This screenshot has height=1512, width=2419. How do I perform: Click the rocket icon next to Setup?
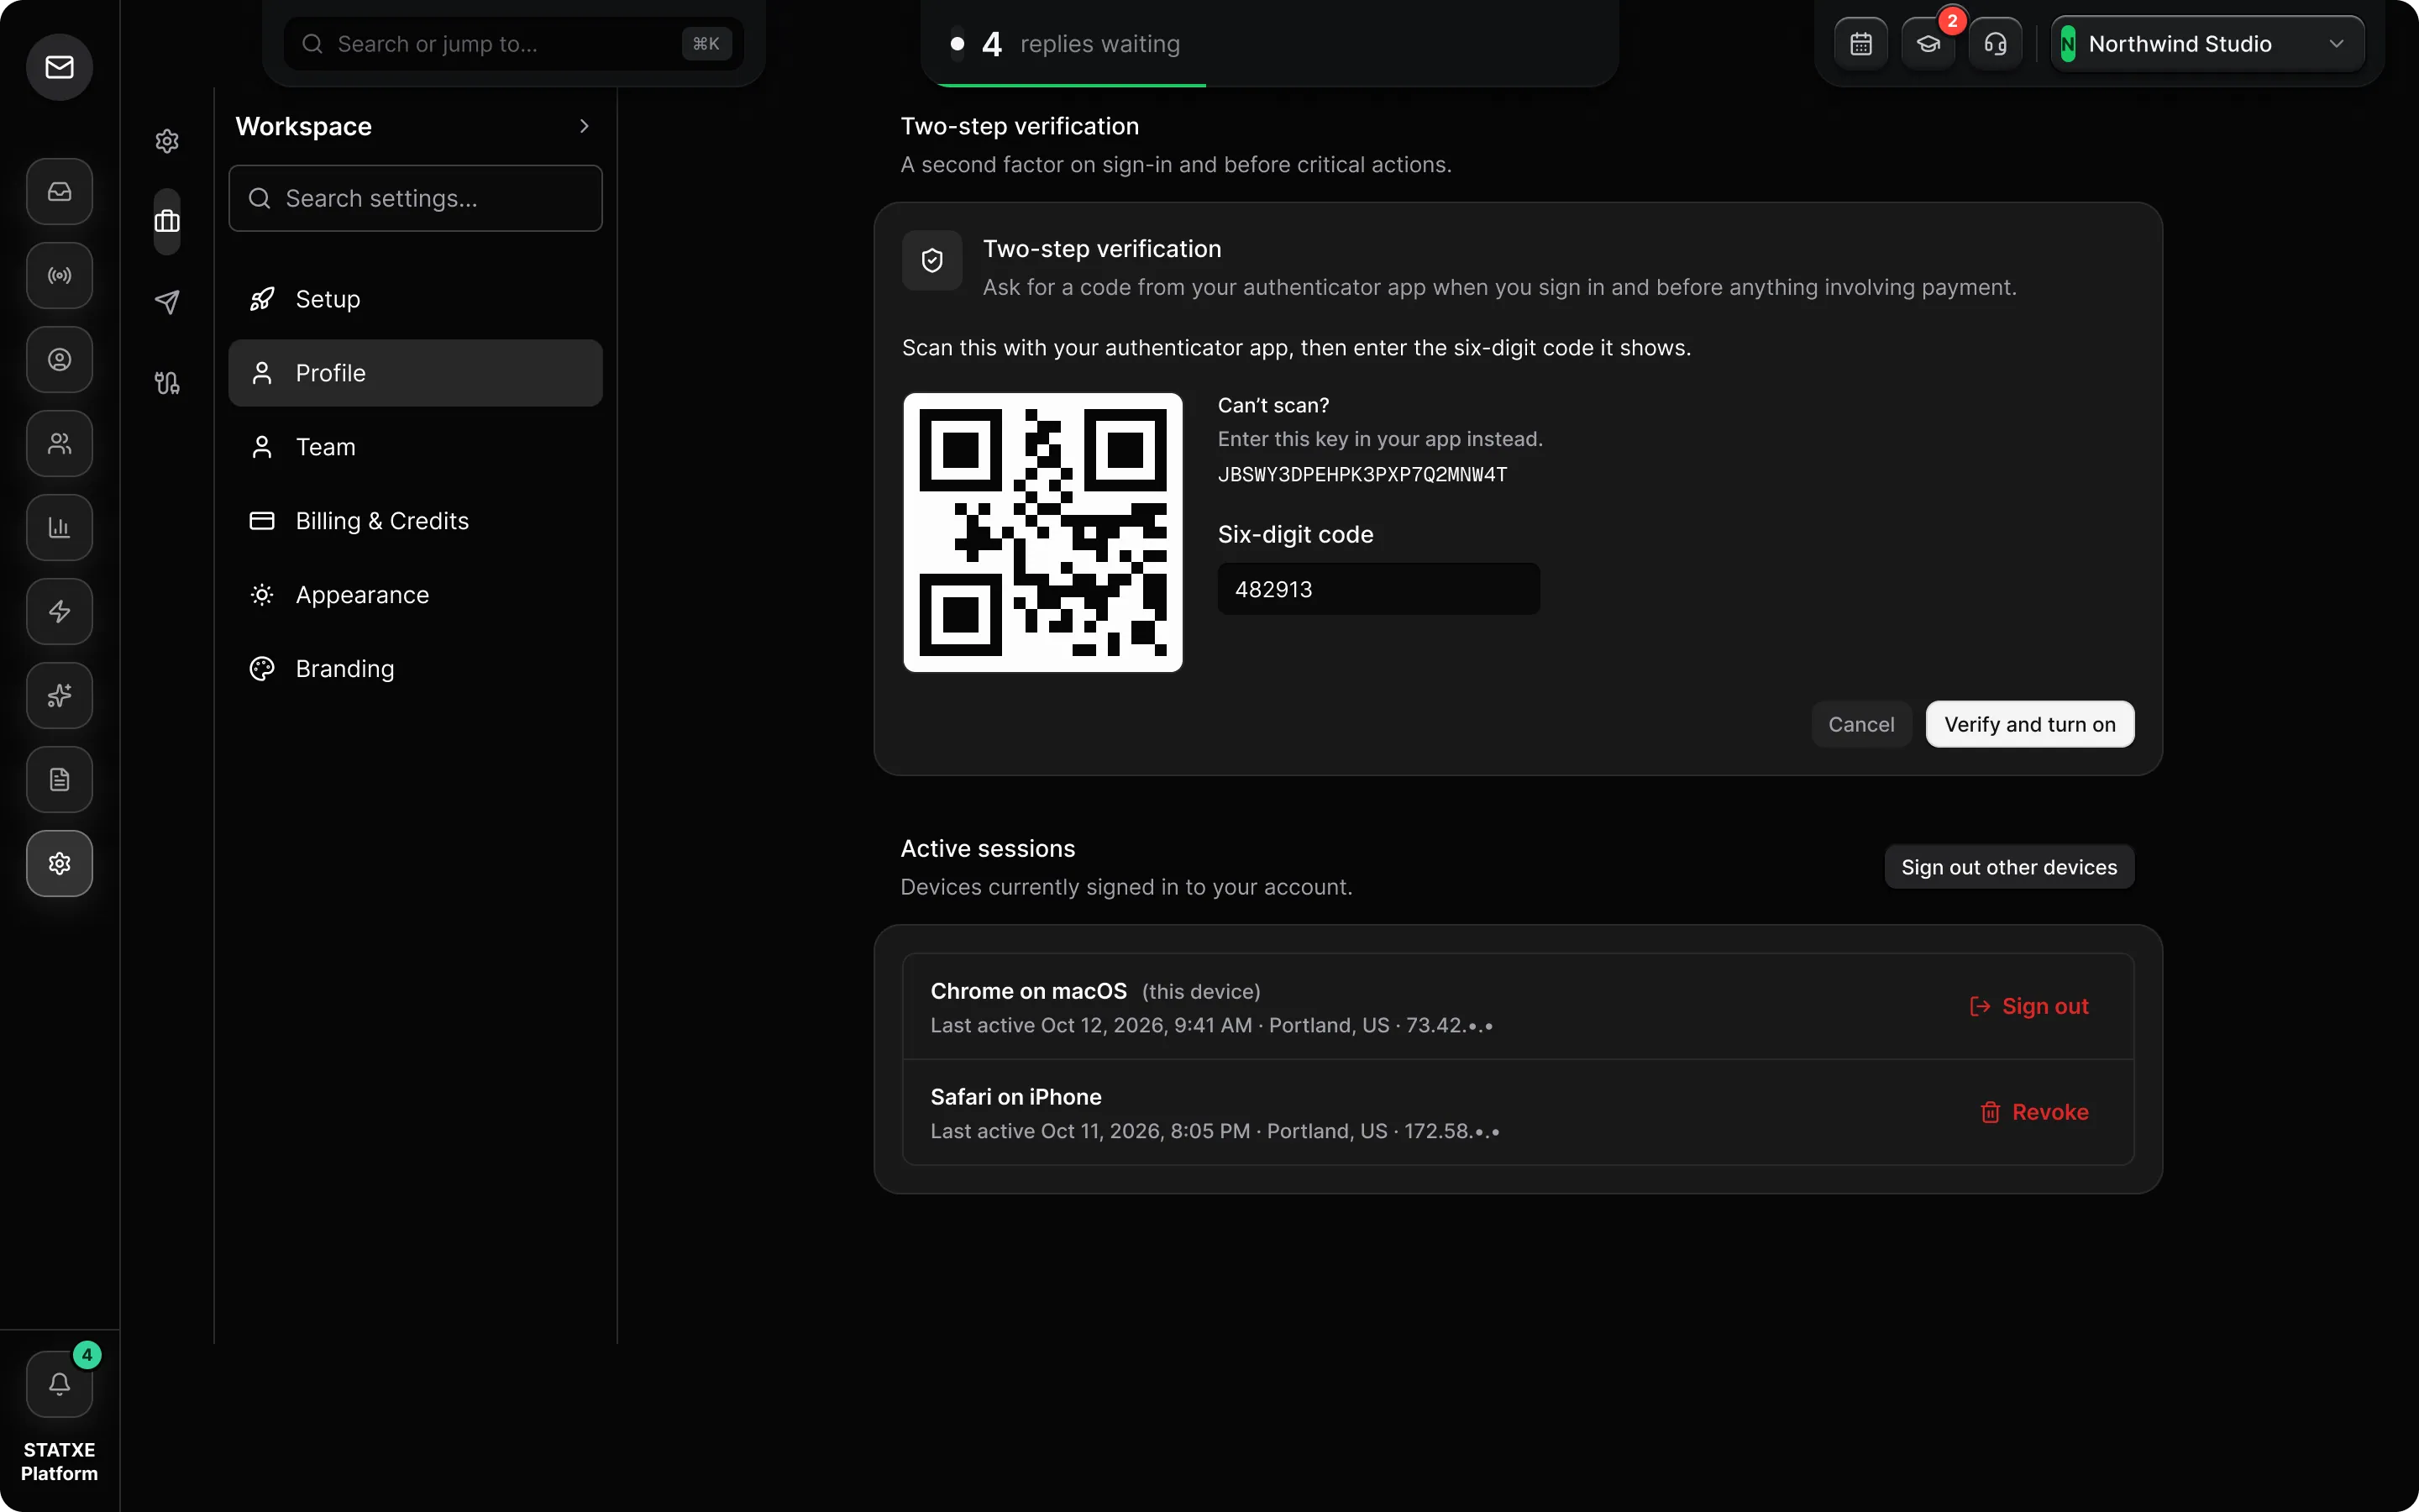262,299
